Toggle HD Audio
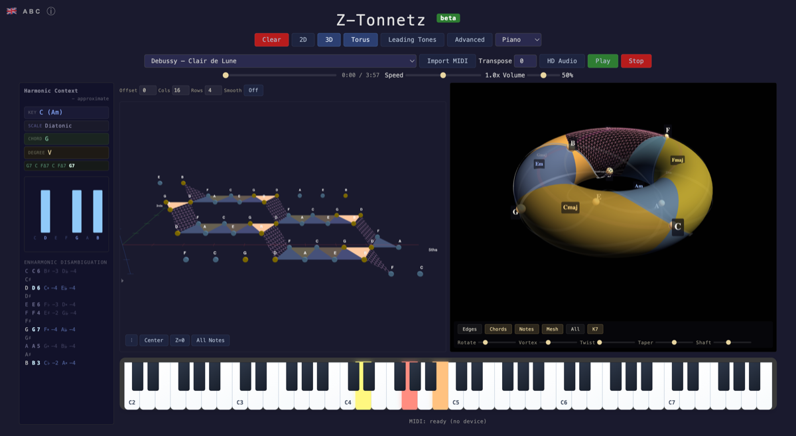This screenshot has height=436, width=796. pyautogui.click(x=562, y=61)
